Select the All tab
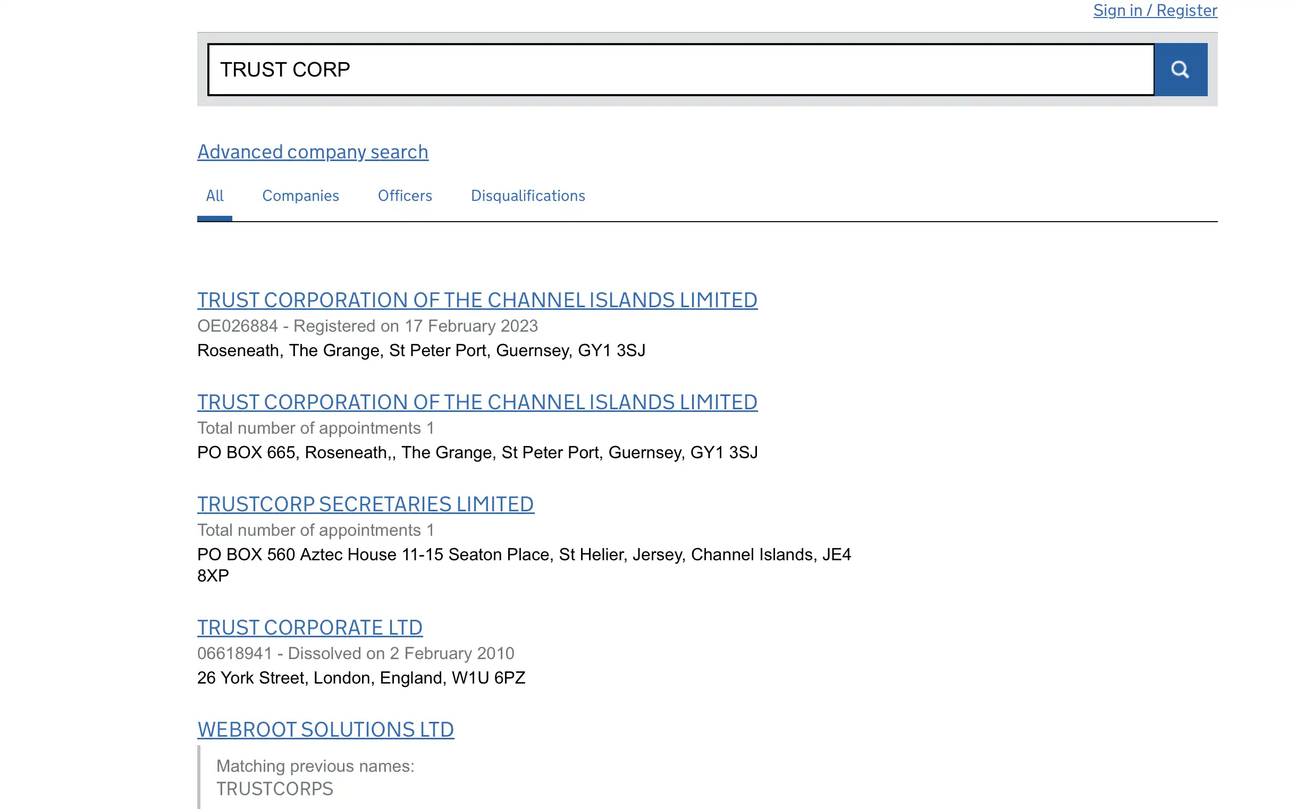The image size is (1296, 809). coord(215,196)
